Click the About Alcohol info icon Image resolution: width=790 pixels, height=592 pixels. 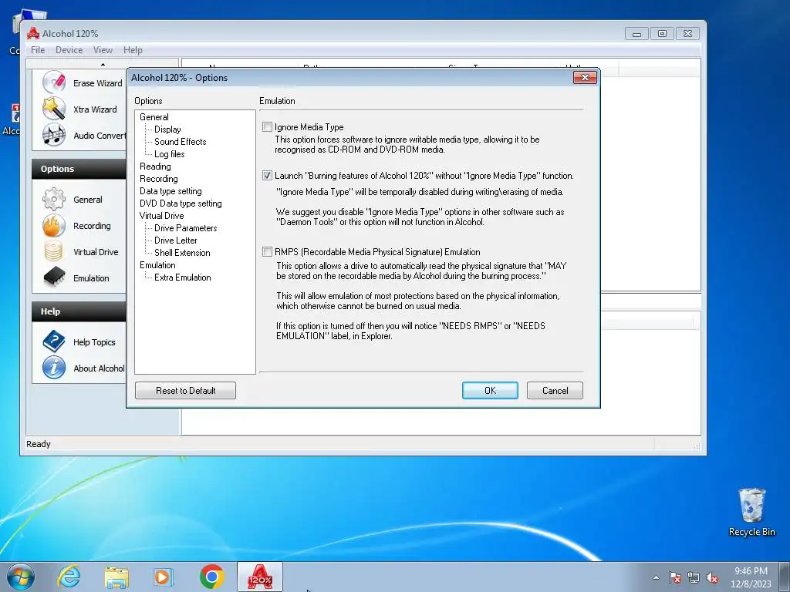[x=54, y=368]
